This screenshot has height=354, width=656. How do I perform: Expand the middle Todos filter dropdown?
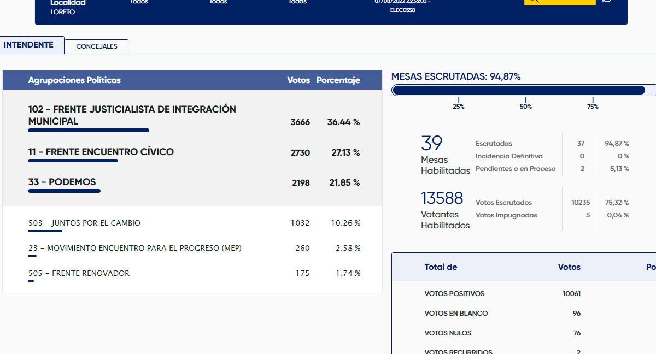(218, 2)
